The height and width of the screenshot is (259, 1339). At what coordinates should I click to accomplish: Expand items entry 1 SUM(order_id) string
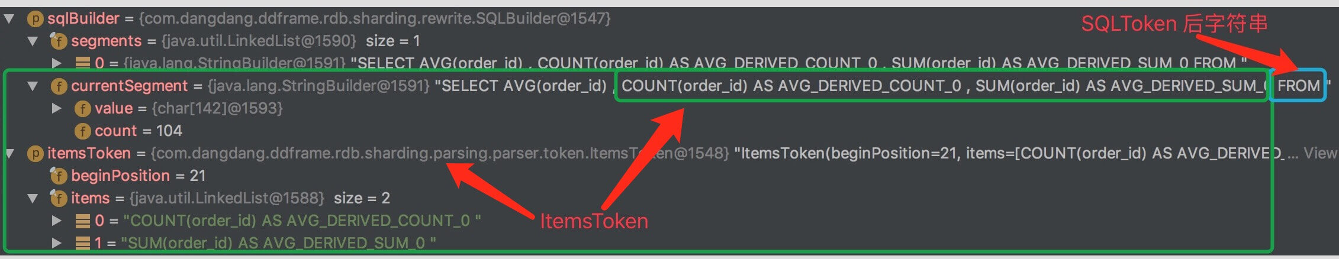[x=56, y=243]
